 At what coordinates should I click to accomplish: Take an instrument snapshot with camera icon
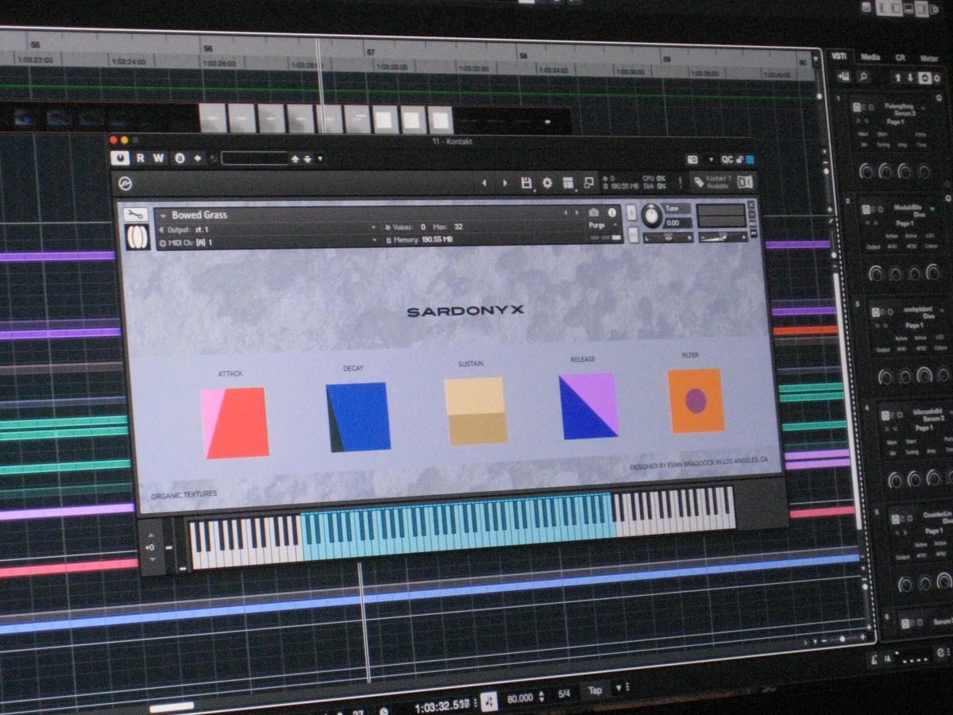pos(593,213)
